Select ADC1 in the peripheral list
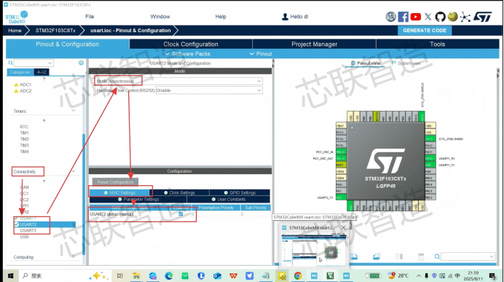 coord(25,85)
